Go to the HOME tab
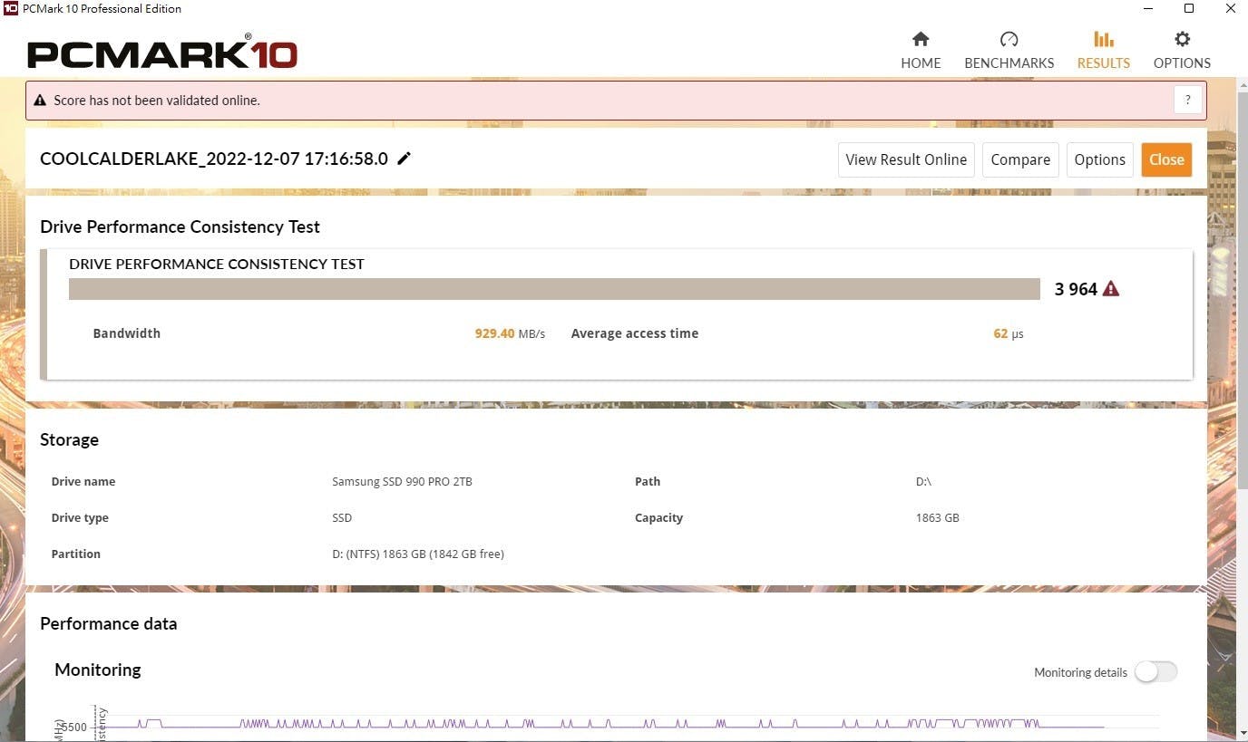 point(921,51)
